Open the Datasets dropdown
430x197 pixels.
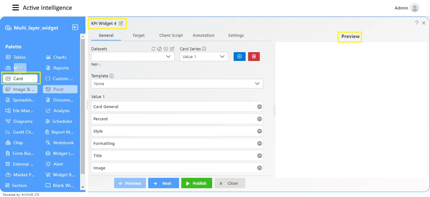133,57
